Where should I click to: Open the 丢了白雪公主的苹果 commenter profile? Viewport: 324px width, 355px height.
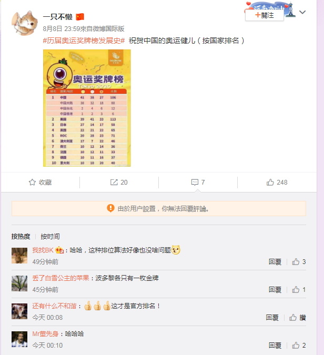60,278
